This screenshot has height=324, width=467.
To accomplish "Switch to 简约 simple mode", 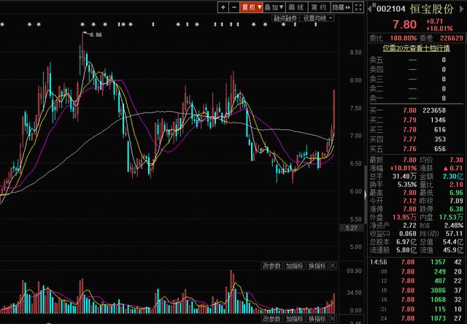I will (319, 7).
